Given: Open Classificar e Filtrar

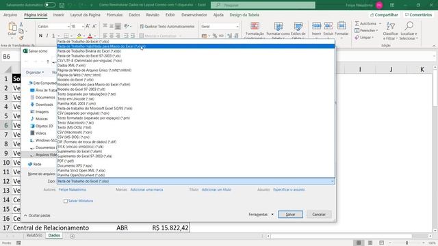Looking at the screenshot, I should coord(391,31).
